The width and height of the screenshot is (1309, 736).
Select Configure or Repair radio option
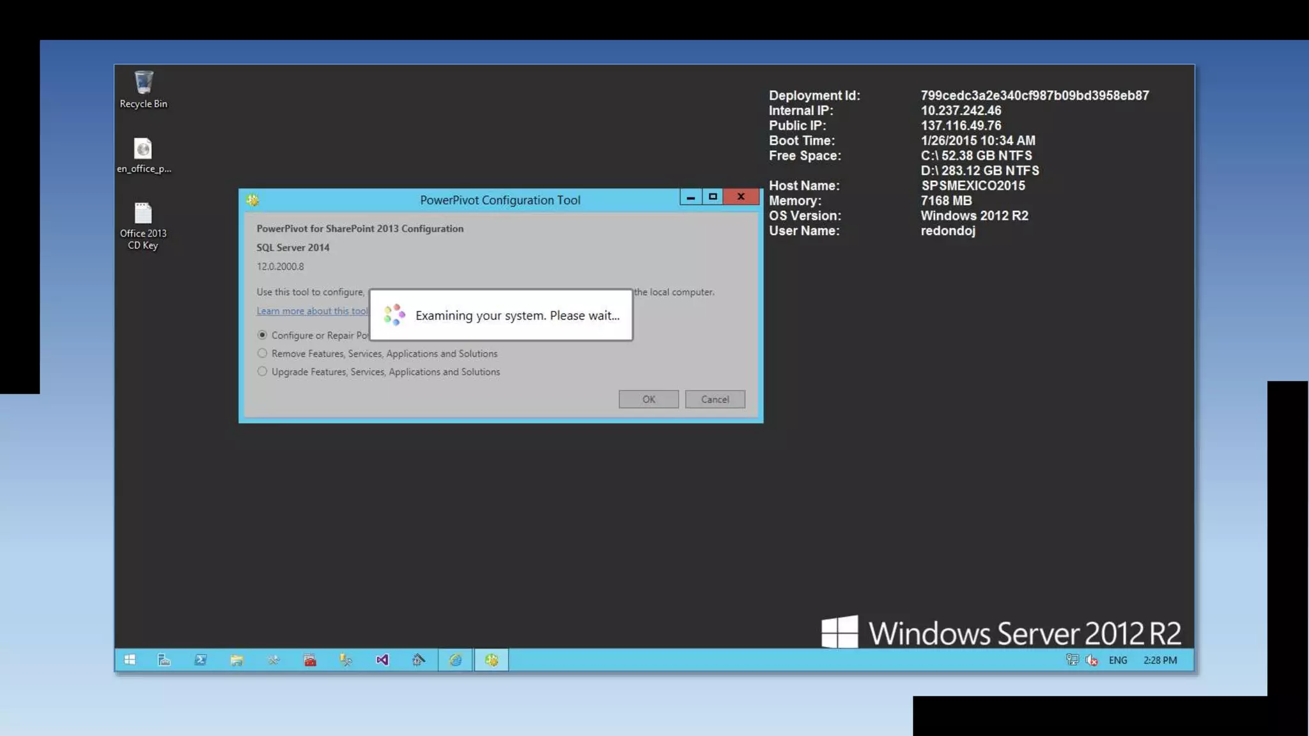coord(262,335)
